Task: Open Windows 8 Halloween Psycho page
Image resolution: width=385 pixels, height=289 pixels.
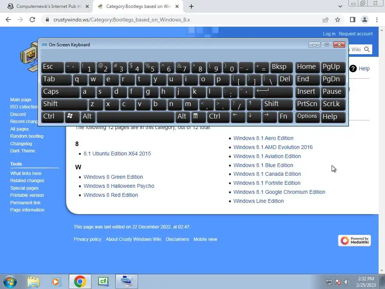Action: (119, 186)
